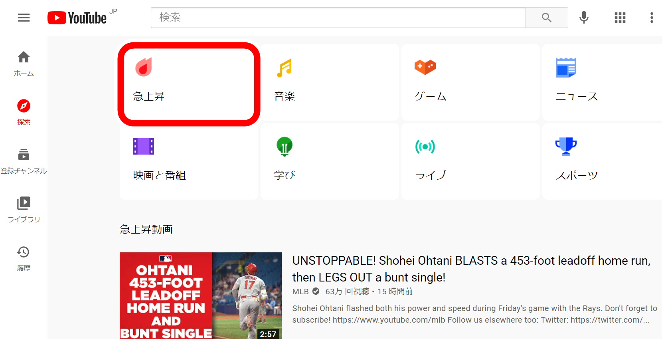This screenshot has width=662, height=339.
Task: Open the YouTube apps grid icon
Action: pyautogui.click(x=620, y=18)
